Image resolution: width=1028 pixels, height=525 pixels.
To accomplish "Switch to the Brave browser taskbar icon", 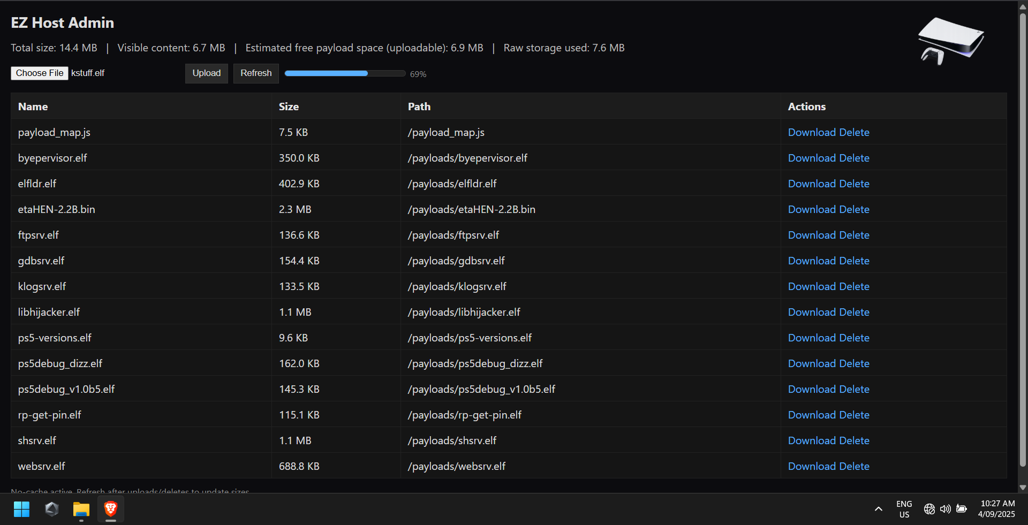I will tap(111, 509).
